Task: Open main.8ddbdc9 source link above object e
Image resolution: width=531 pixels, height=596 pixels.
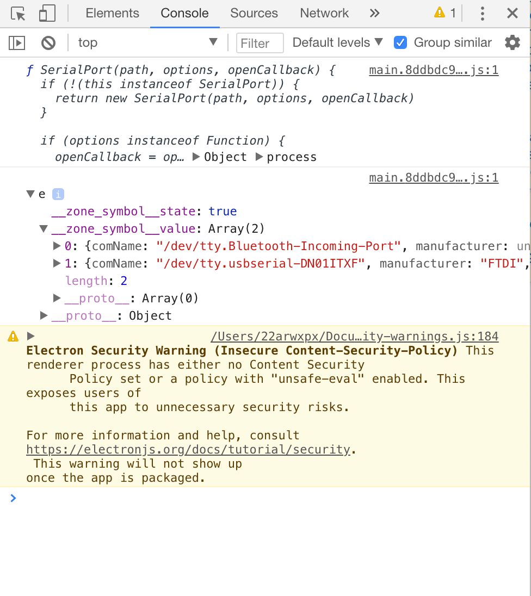Action: (434, 177)
